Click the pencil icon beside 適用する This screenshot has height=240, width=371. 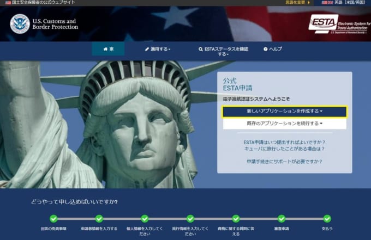tap(147, 49)
